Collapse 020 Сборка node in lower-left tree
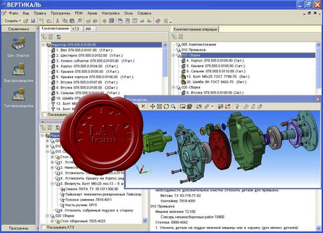The image size is (323, 233). coord(47,216)
